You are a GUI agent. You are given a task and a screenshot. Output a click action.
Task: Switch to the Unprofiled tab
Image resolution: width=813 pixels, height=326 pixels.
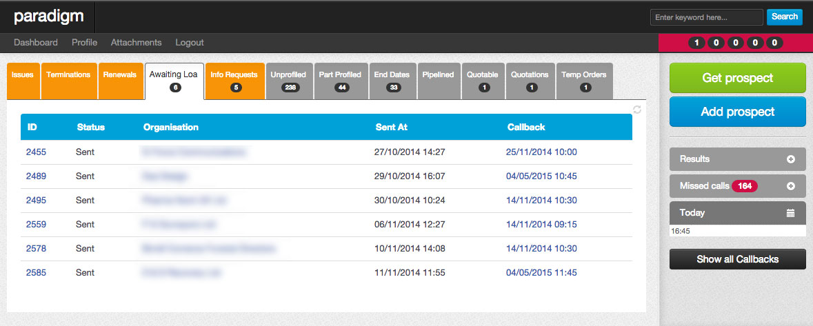tap(288, 80)
